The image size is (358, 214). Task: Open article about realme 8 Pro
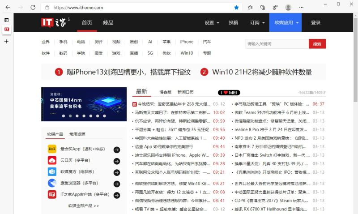[271, 129]
